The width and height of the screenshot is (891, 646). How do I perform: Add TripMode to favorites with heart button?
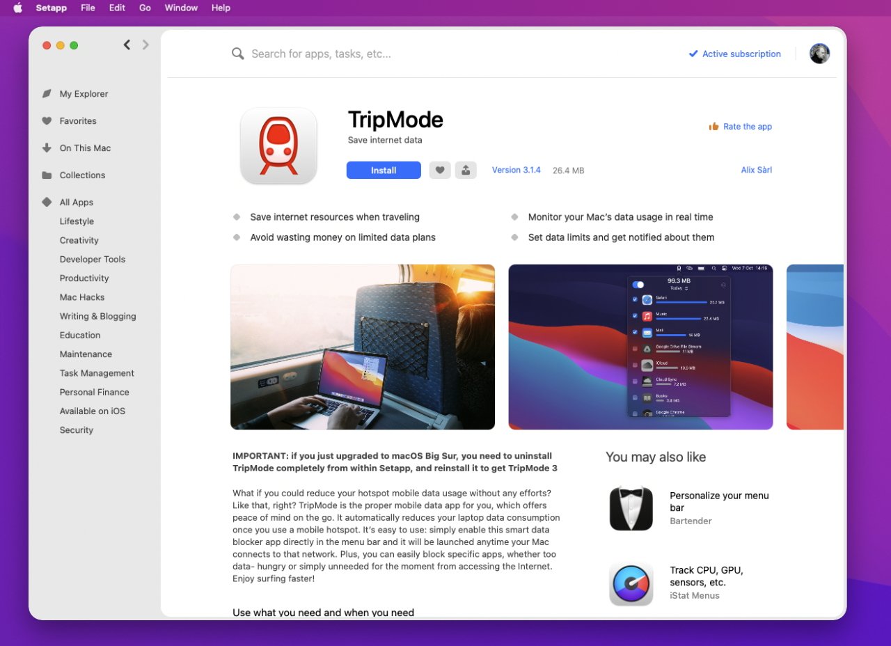pos(440,170)
